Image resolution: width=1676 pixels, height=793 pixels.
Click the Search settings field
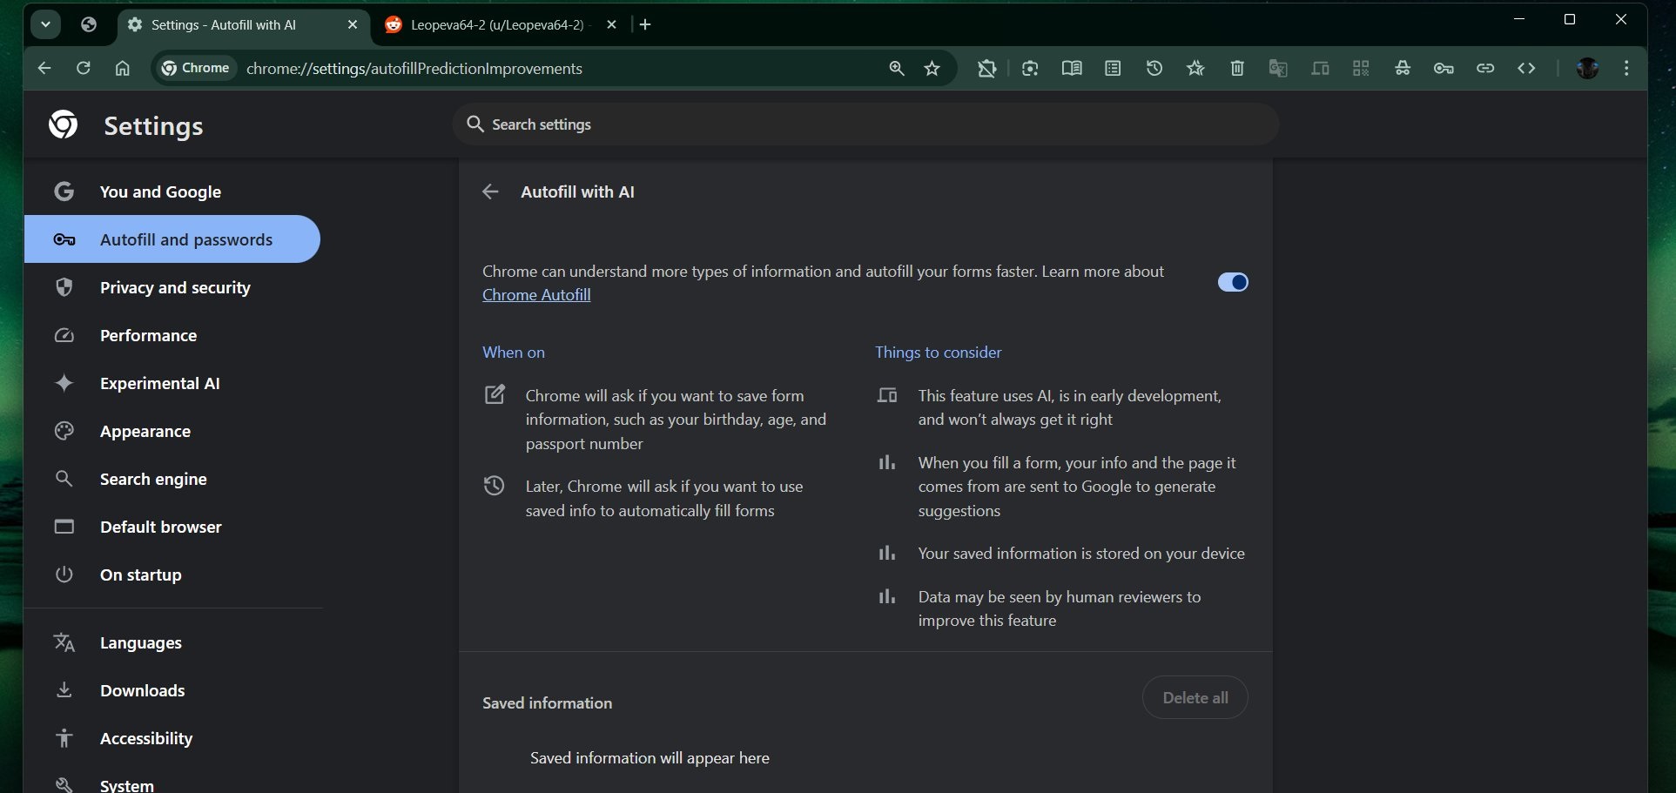point(865,124)
